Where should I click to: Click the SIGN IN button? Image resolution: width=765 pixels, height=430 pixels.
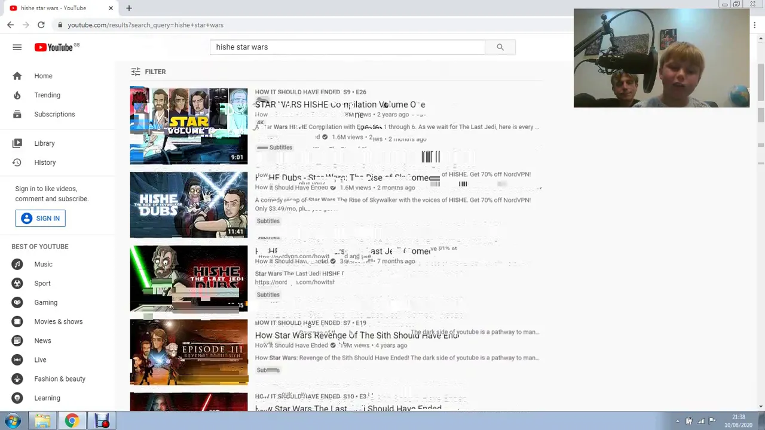(x=41, y=218)
